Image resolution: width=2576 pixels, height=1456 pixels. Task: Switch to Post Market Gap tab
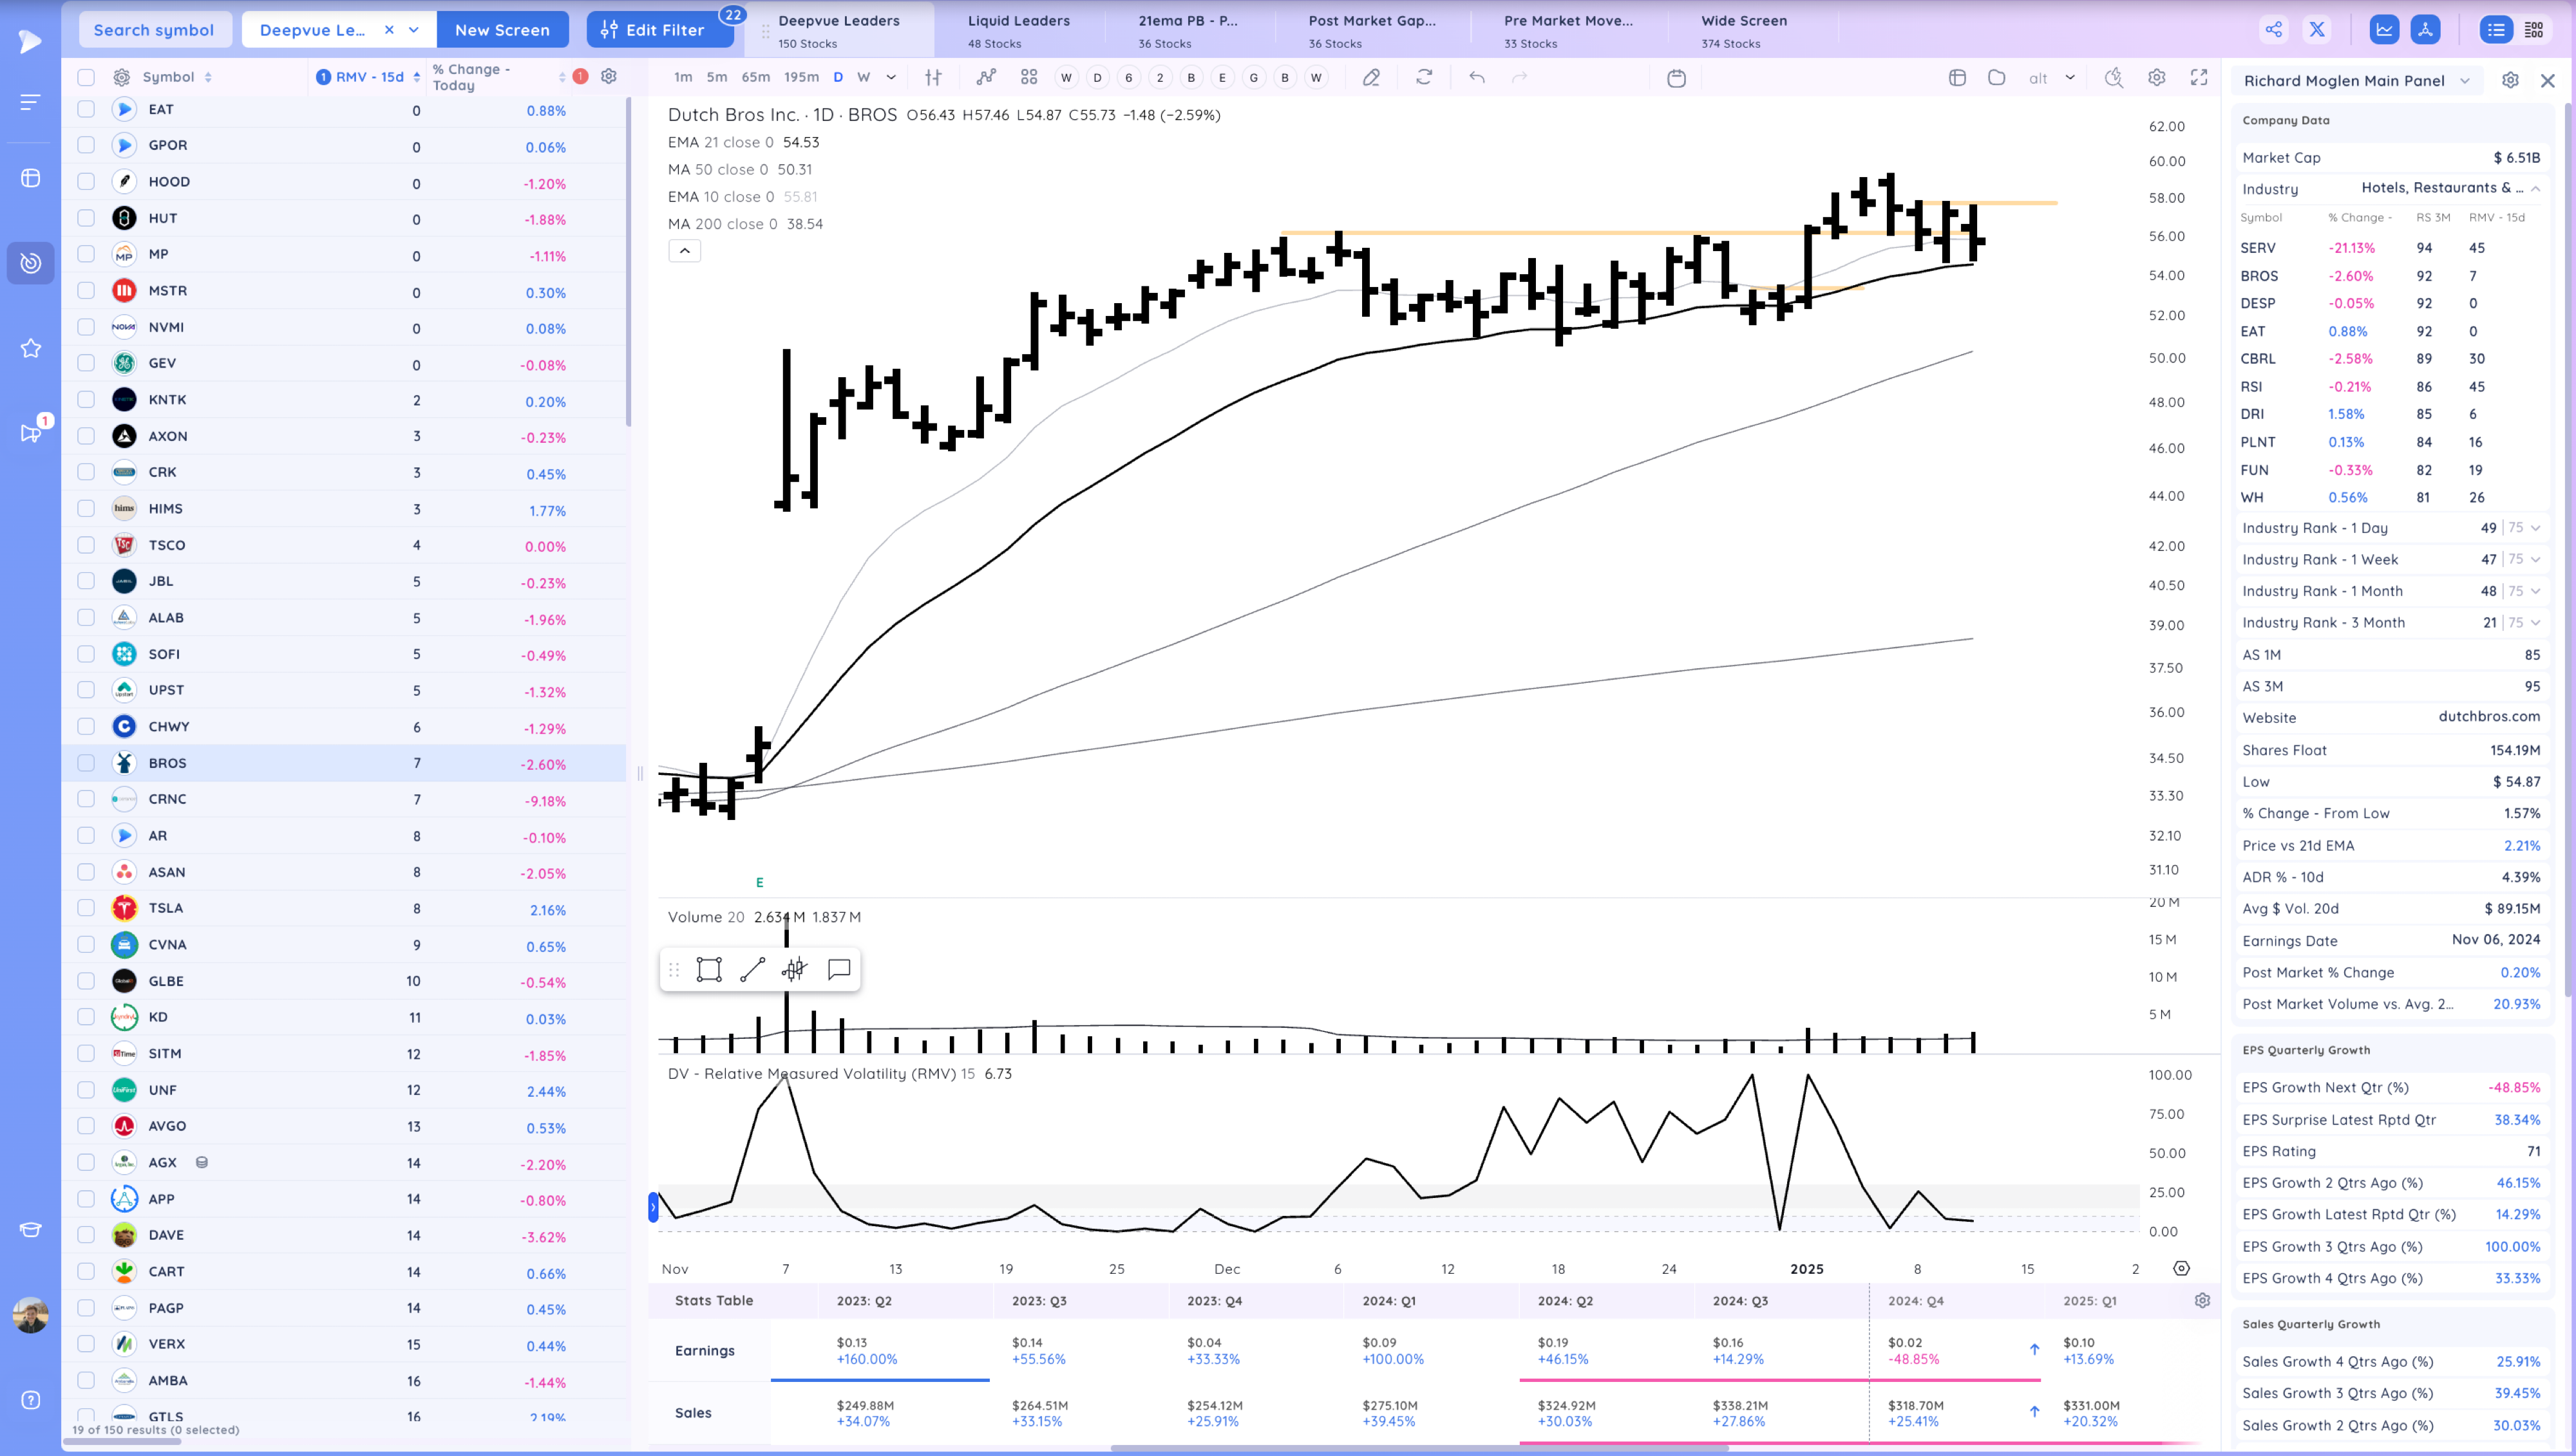(1372, 30)
